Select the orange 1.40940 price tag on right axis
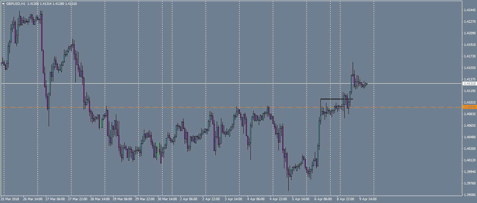Image resolution: width=477 pixels, height=203 pixels. (x=469, y=106)
